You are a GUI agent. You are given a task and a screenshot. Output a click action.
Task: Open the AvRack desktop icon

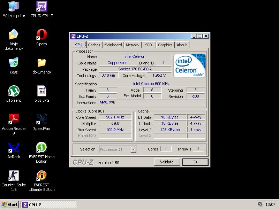(x=14, y=147)
